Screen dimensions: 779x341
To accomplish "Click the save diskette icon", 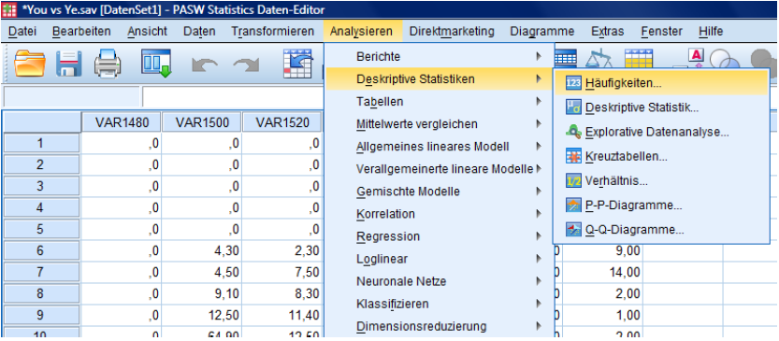I will pyautogui.click(x=69, y=63).
